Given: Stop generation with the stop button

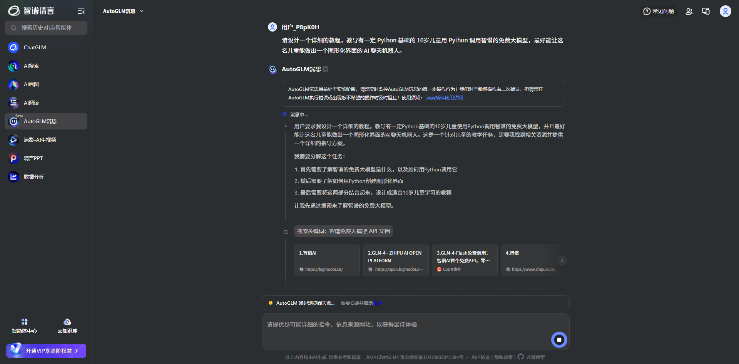Looking at the screenshot, I should click(559, 340).
